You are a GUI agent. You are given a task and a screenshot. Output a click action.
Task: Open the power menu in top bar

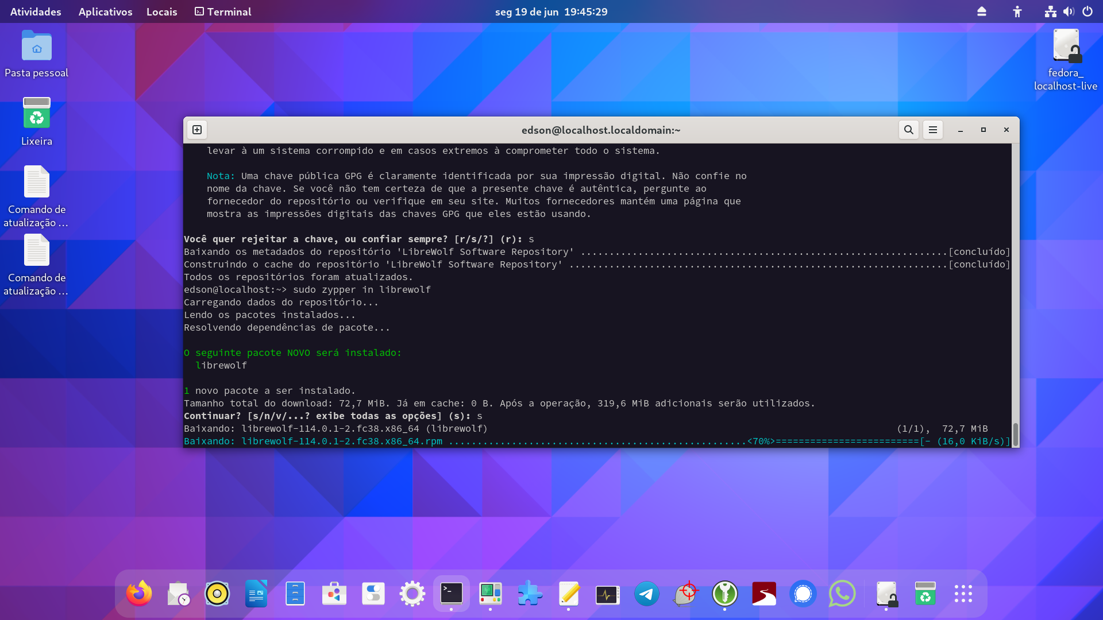1087,11
